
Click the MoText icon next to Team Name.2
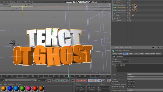[116, 10]
